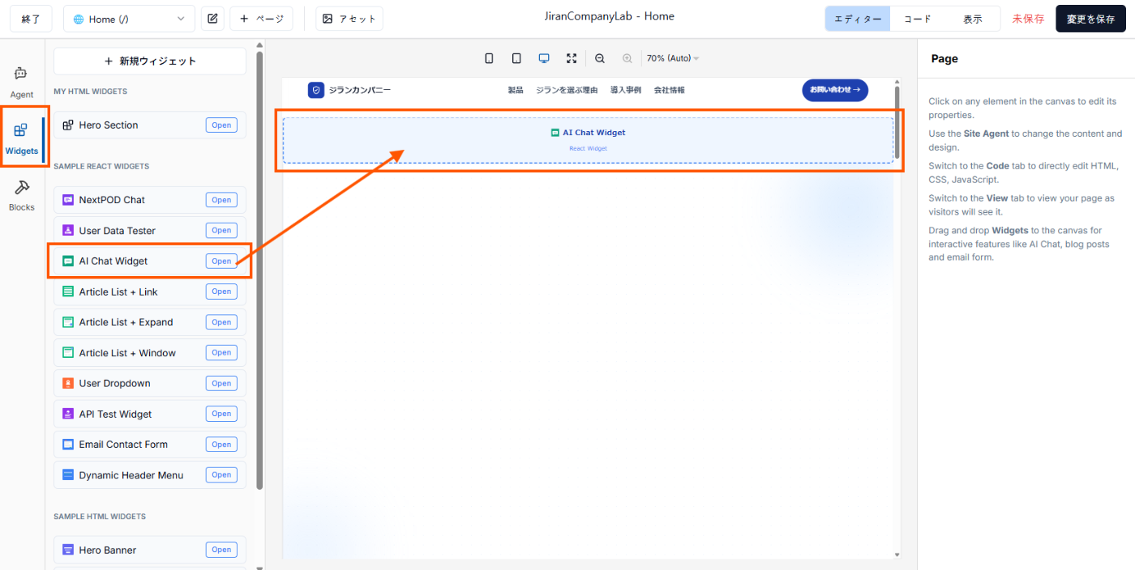
Task: Click the ジランカンパニー site title
Action: 359,90
